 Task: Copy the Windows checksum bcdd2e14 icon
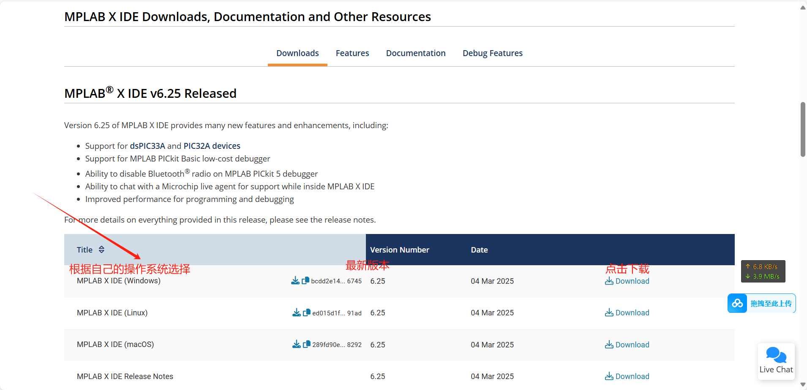coord(305,280)
